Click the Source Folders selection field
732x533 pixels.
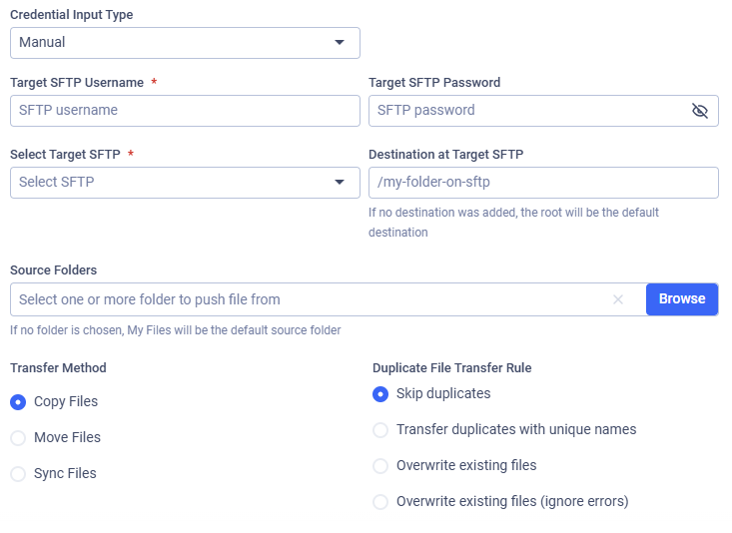(x=310, y=299)
